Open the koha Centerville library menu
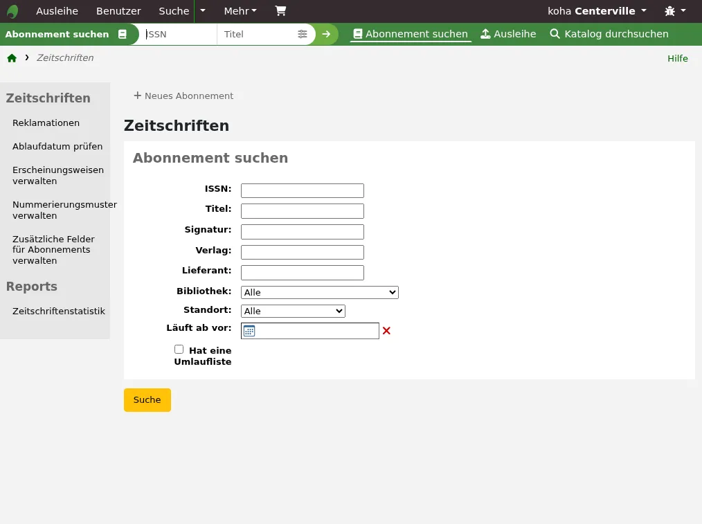This screenshot has height=524, width=702. (x=597, y=11)
